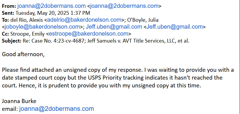
Task: Open adelrio@bakerdonelson.com email link
Action: (x=84, y=20)
